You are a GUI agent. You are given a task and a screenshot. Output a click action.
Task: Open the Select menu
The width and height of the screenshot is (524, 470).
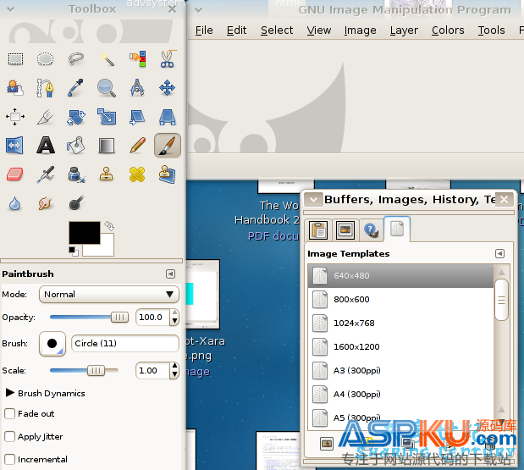click(x=277, y=30)
